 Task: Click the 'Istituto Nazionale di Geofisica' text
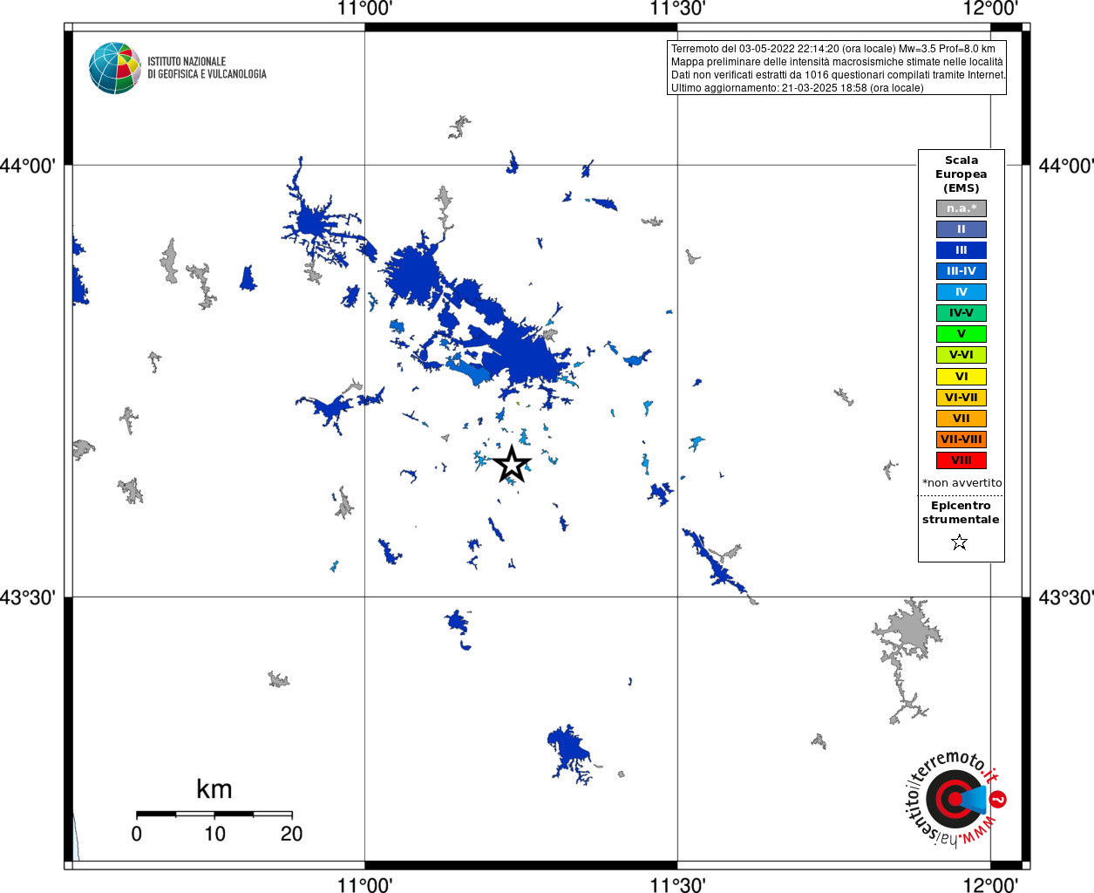click(x=207, y=68)
